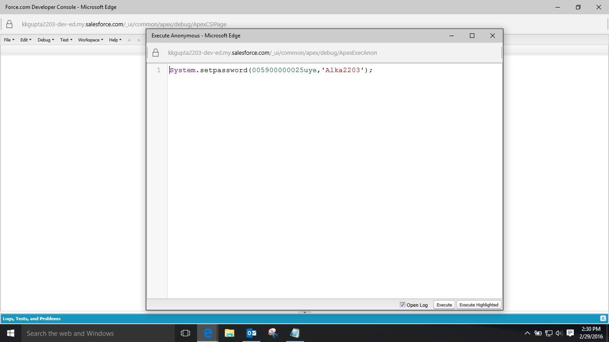Click the Execute Anonymous URL address field
Viewport: 609px width, 342px height.
coord(272,53)
